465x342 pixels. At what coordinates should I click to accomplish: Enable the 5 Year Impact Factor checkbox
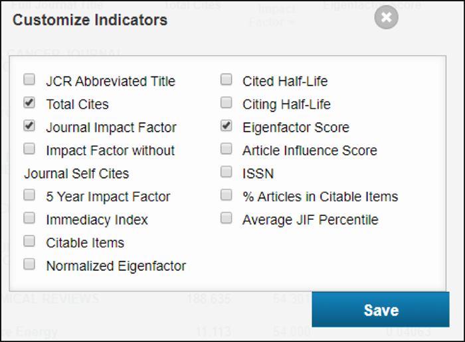pyautogui.click(x=29, y=195)
